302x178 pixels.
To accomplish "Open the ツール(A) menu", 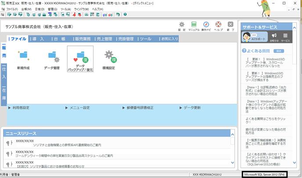I will (x=66, y=9).
